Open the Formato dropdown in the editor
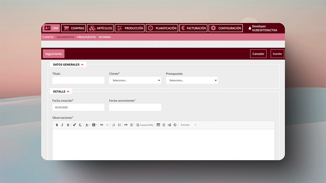Viewport: 326px width, 183px height. (188, 125)
